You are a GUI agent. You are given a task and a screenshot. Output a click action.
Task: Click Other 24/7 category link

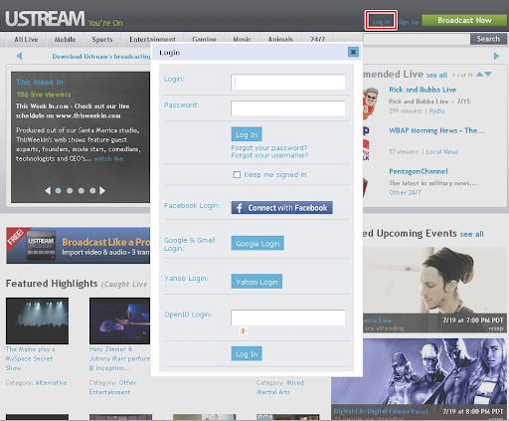pyautogui.click(x=405, y=192)
